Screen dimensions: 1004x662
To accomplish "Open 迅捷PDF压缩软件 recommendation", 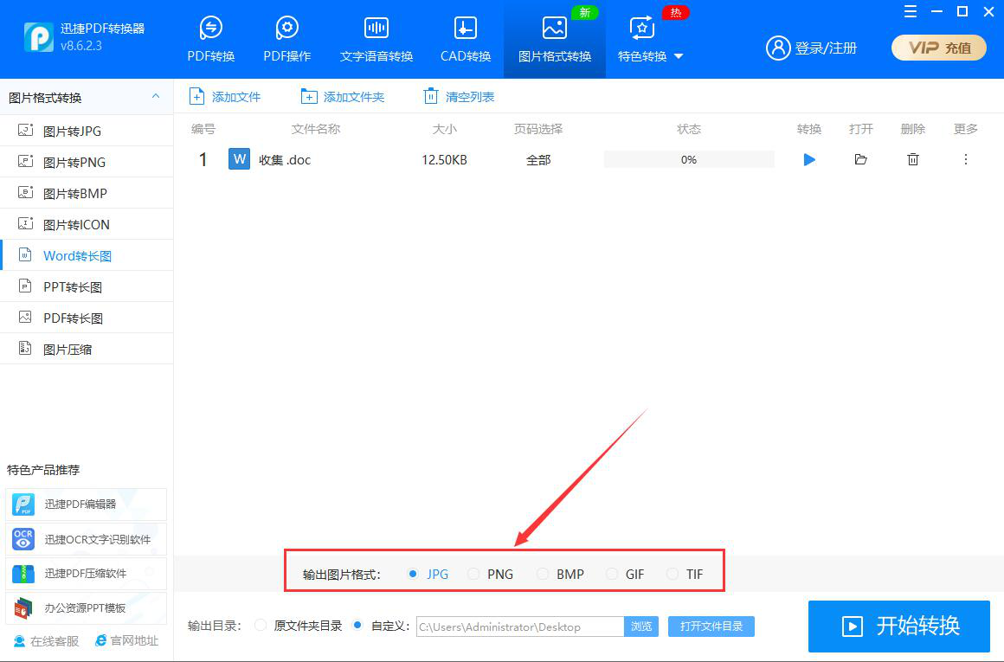I will [x=86, y=574].
